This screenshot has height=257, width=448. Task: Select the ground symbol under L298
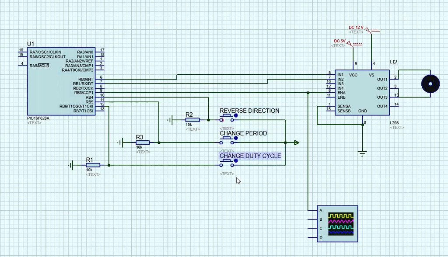[362, 154]
